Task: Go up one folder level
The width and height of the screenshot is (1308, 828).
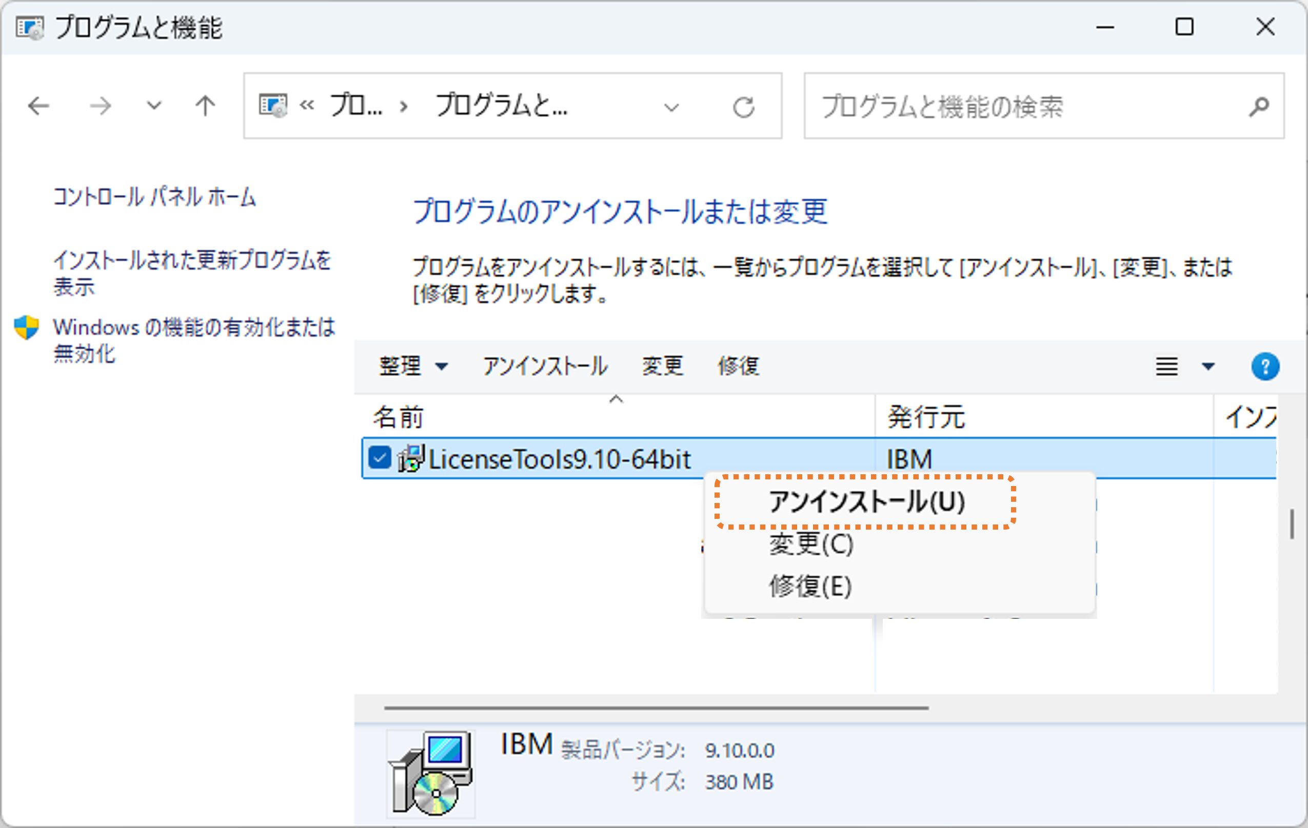Action: 205,106
